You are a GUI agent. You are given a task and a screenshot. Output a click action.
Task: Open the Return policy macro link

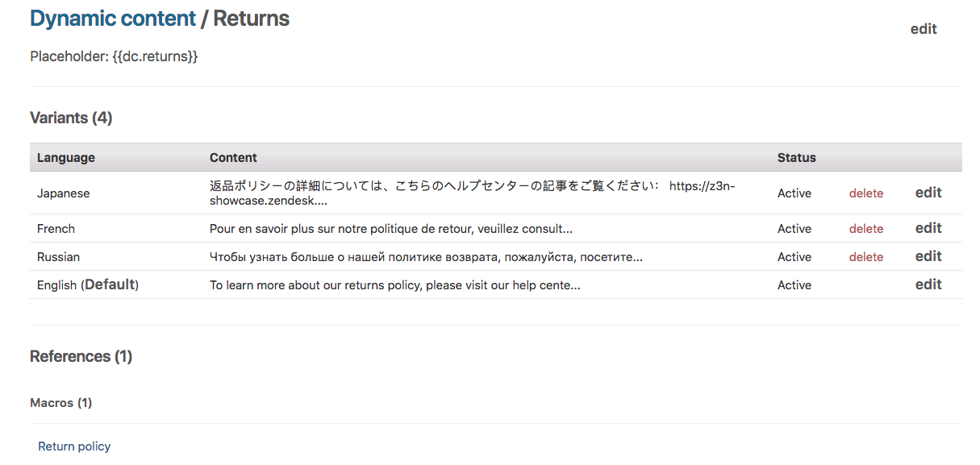(74, 446)
